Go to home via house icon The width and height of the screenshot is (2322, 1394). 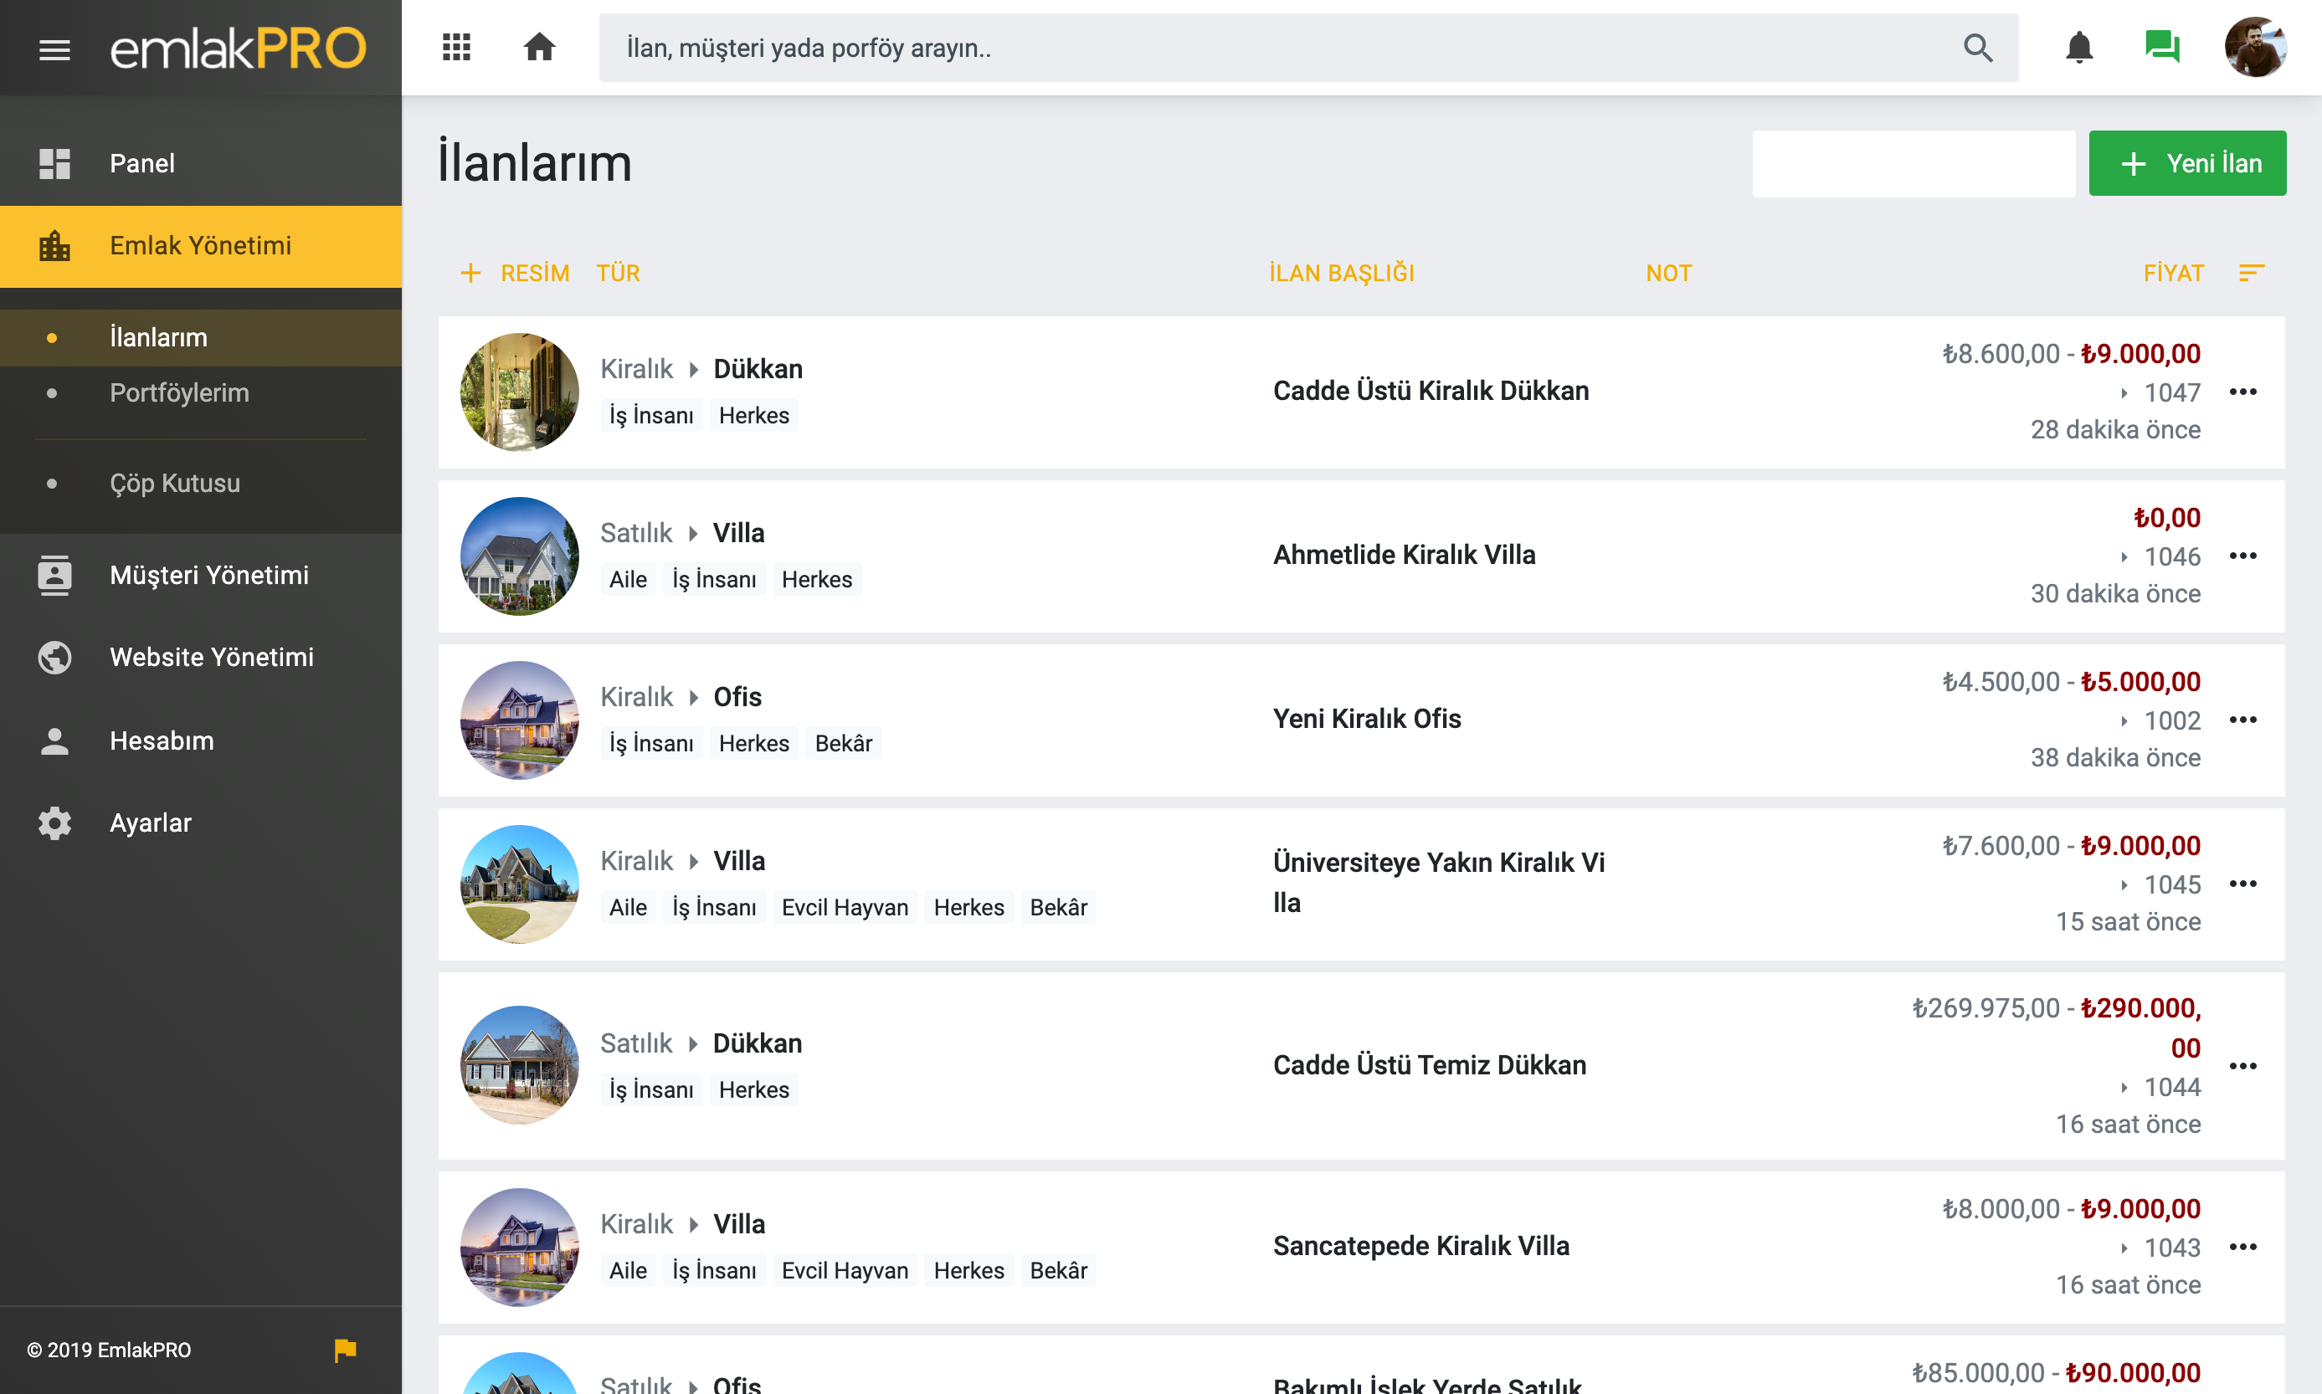[x=539, y=47]
